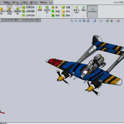
Task: Expand the Apply Scene dropdown arrow
Action: point(115,21)
